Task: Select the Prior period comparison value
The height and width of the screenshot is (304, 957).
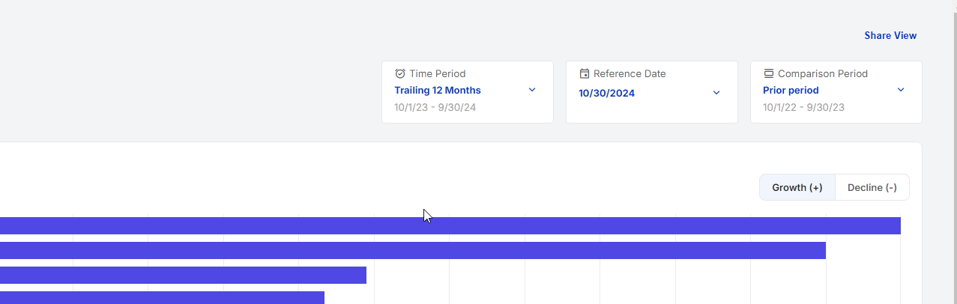Action: click(x=791, y=91)
